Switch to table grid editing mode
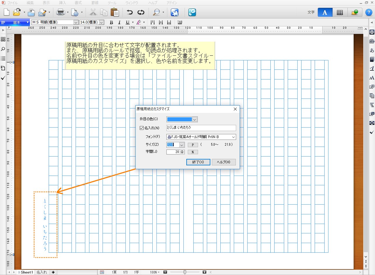 pos(340,12)
